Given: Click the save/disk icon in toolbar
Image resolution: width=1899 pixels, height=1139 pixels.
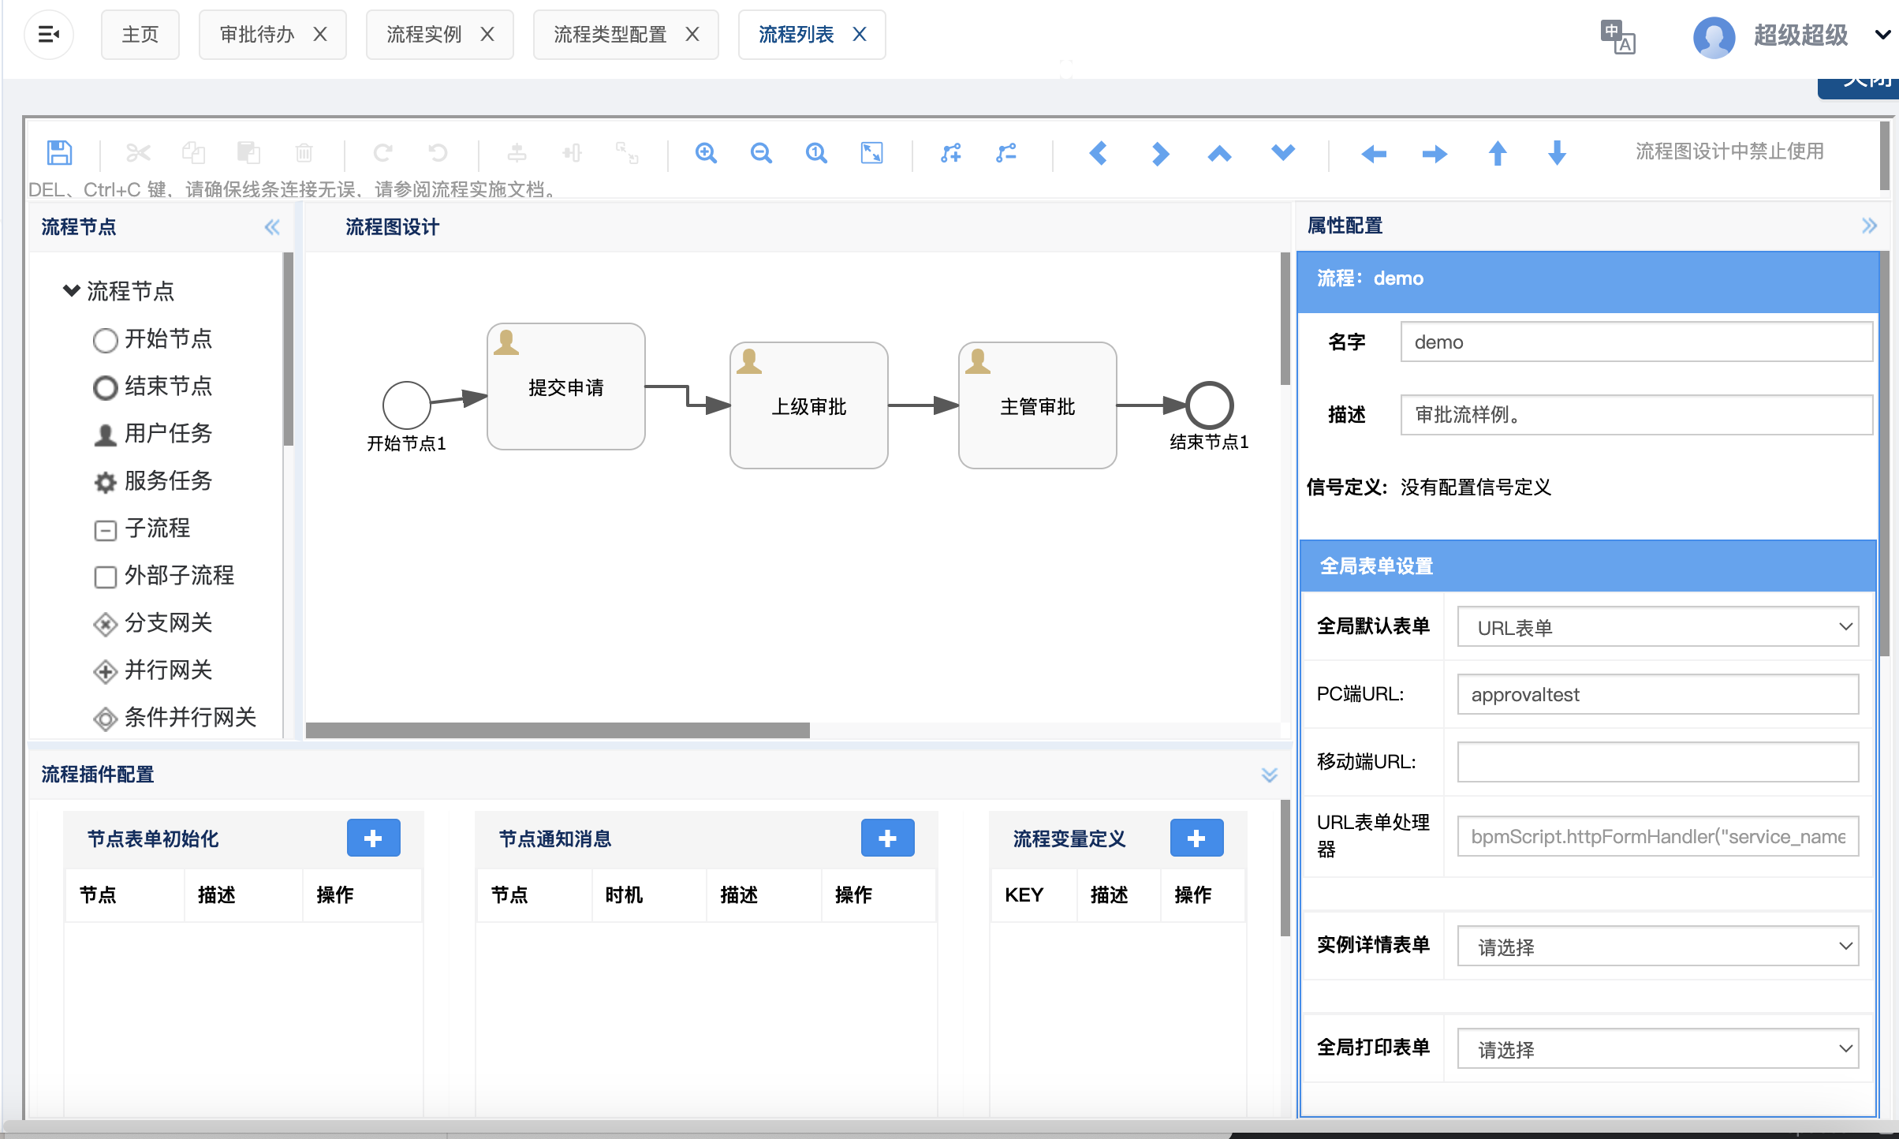Looking at the screenshot, I should [x=58, y=152].
